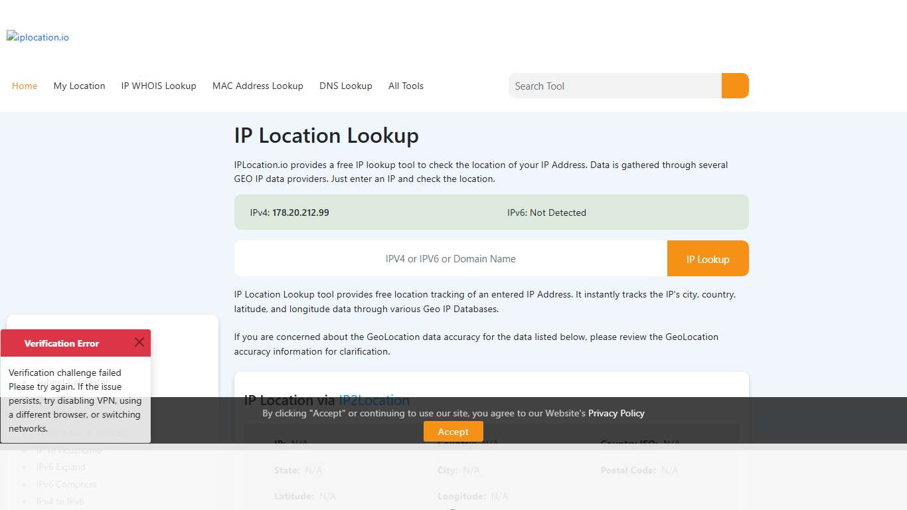Navigate to IP WHOIS Lookup
The height and width of the screenshot is (510, 907).
(158, 86)
